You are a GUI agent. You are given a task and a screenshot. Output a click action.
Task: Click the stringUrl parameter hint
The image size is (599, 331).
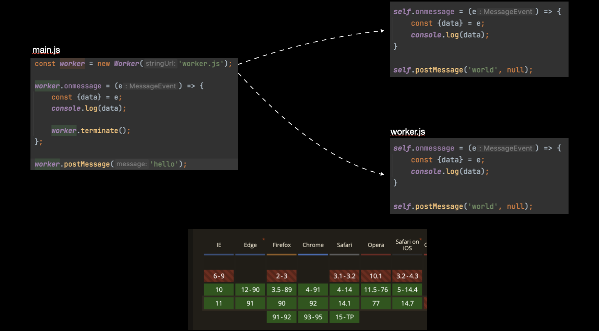click(x=160, y=64)
